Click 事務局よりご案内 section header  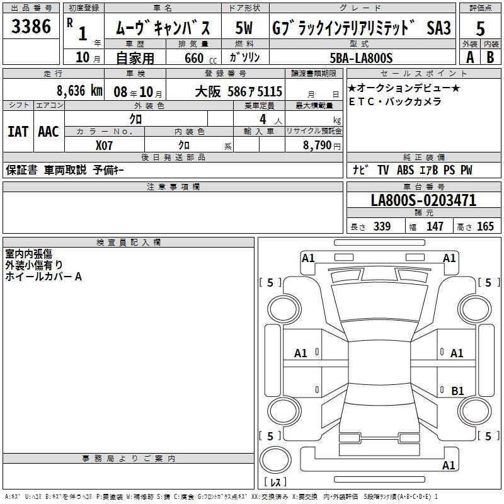[x=129, y=459]
